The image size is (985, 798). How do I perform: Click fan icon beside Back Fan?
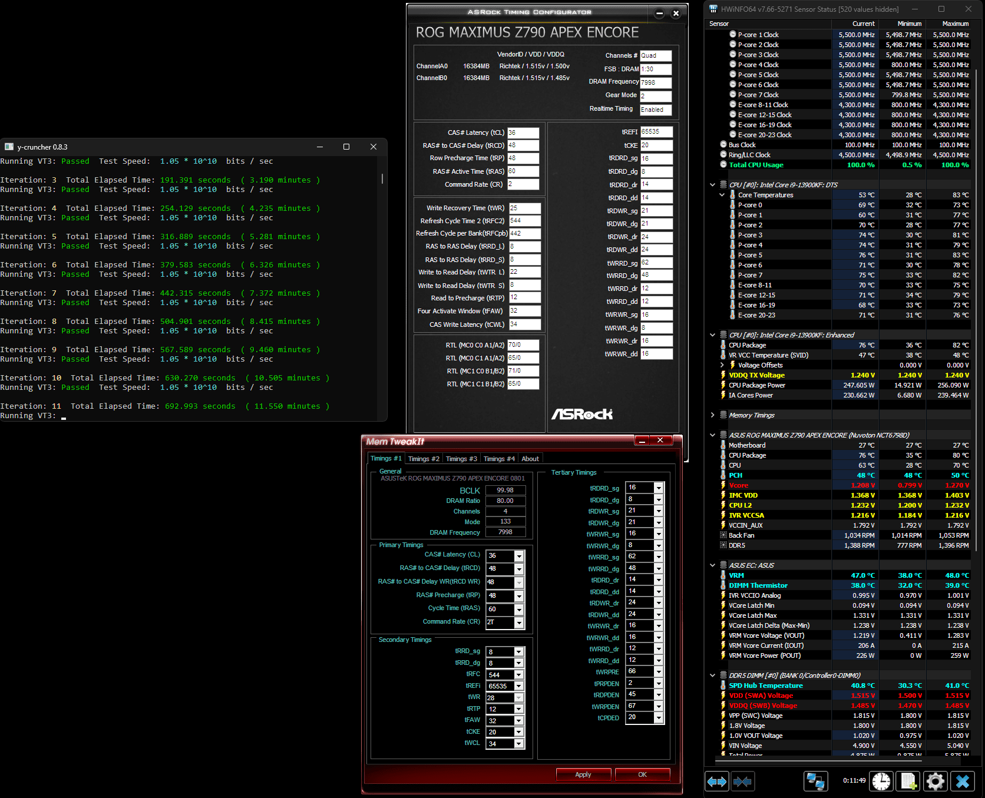point(723,535)
